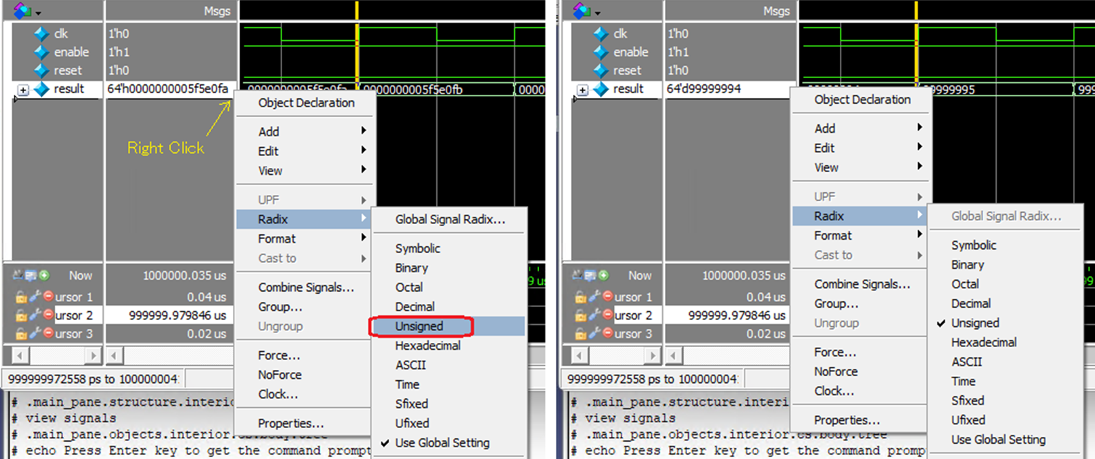1095x459 pixels.
Task: Select Hexadecimal in the right window's radix submenu
Action: click(983, 342)
